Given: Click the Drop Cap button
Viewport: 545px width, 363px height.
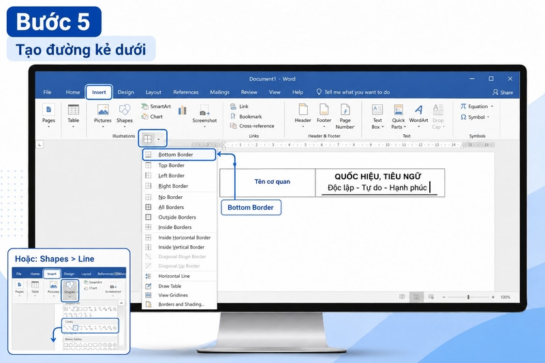Looking at the screenshot, I should pos(438,116).
